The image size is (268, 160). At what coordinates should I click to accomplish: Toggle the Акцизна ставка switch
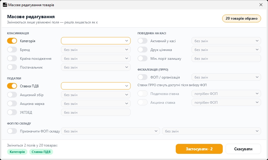pos(142,102)
